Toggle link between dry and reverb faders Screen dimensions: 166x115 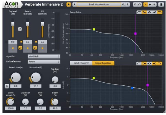coord(20,29)
